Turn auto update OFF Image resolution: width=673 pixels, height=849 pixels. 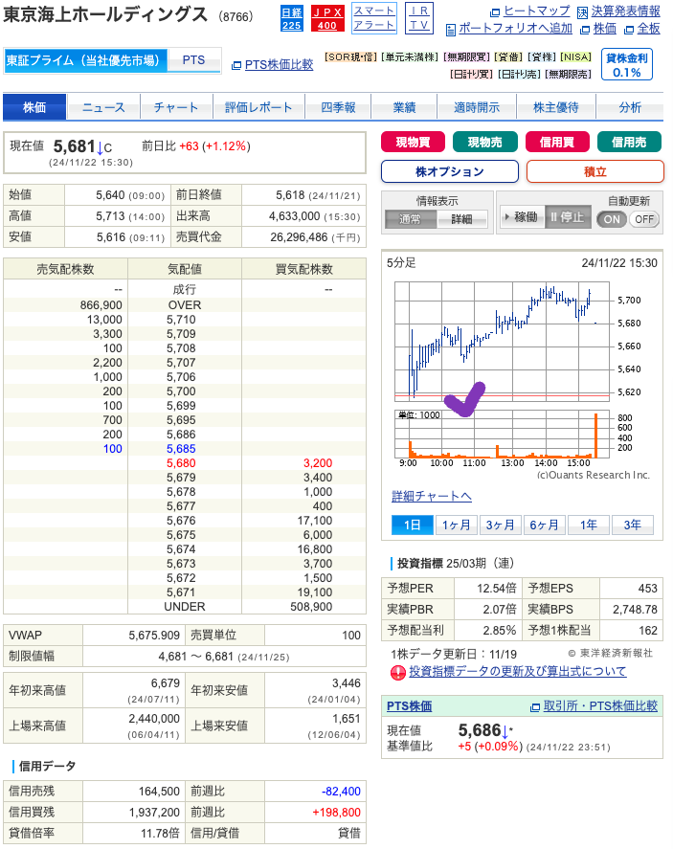(644, 219)
